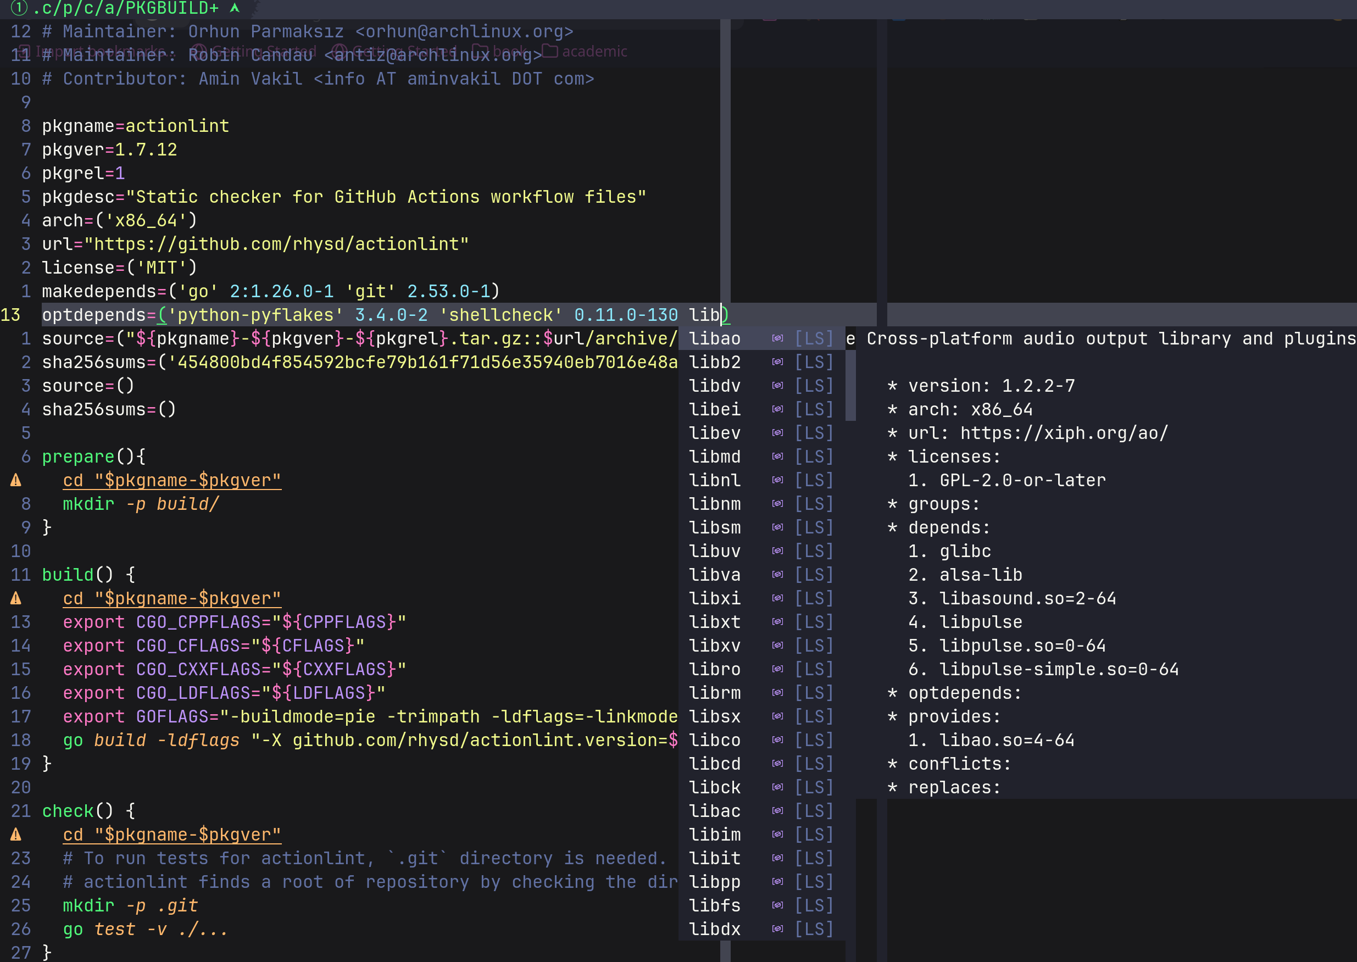Click 'go test -v ./...' line
The height and width of the screenshot is (962, 1357).
click(146, 929)
